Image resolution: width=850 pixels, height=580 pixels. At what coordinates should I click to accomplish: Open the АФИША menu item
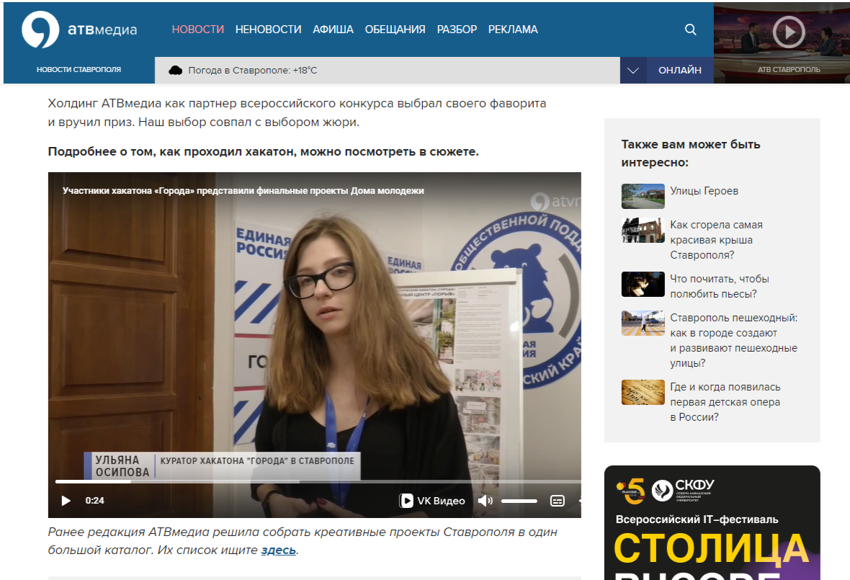click(x=333, y=30)
